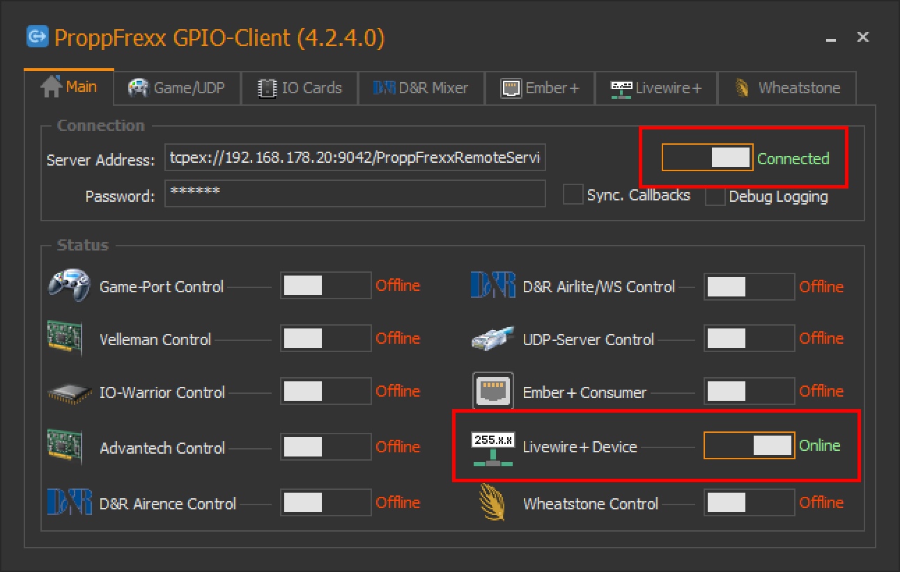
Task: Open the Wheatstone tab
Action: pyautogui.click(x=787, y=88)
